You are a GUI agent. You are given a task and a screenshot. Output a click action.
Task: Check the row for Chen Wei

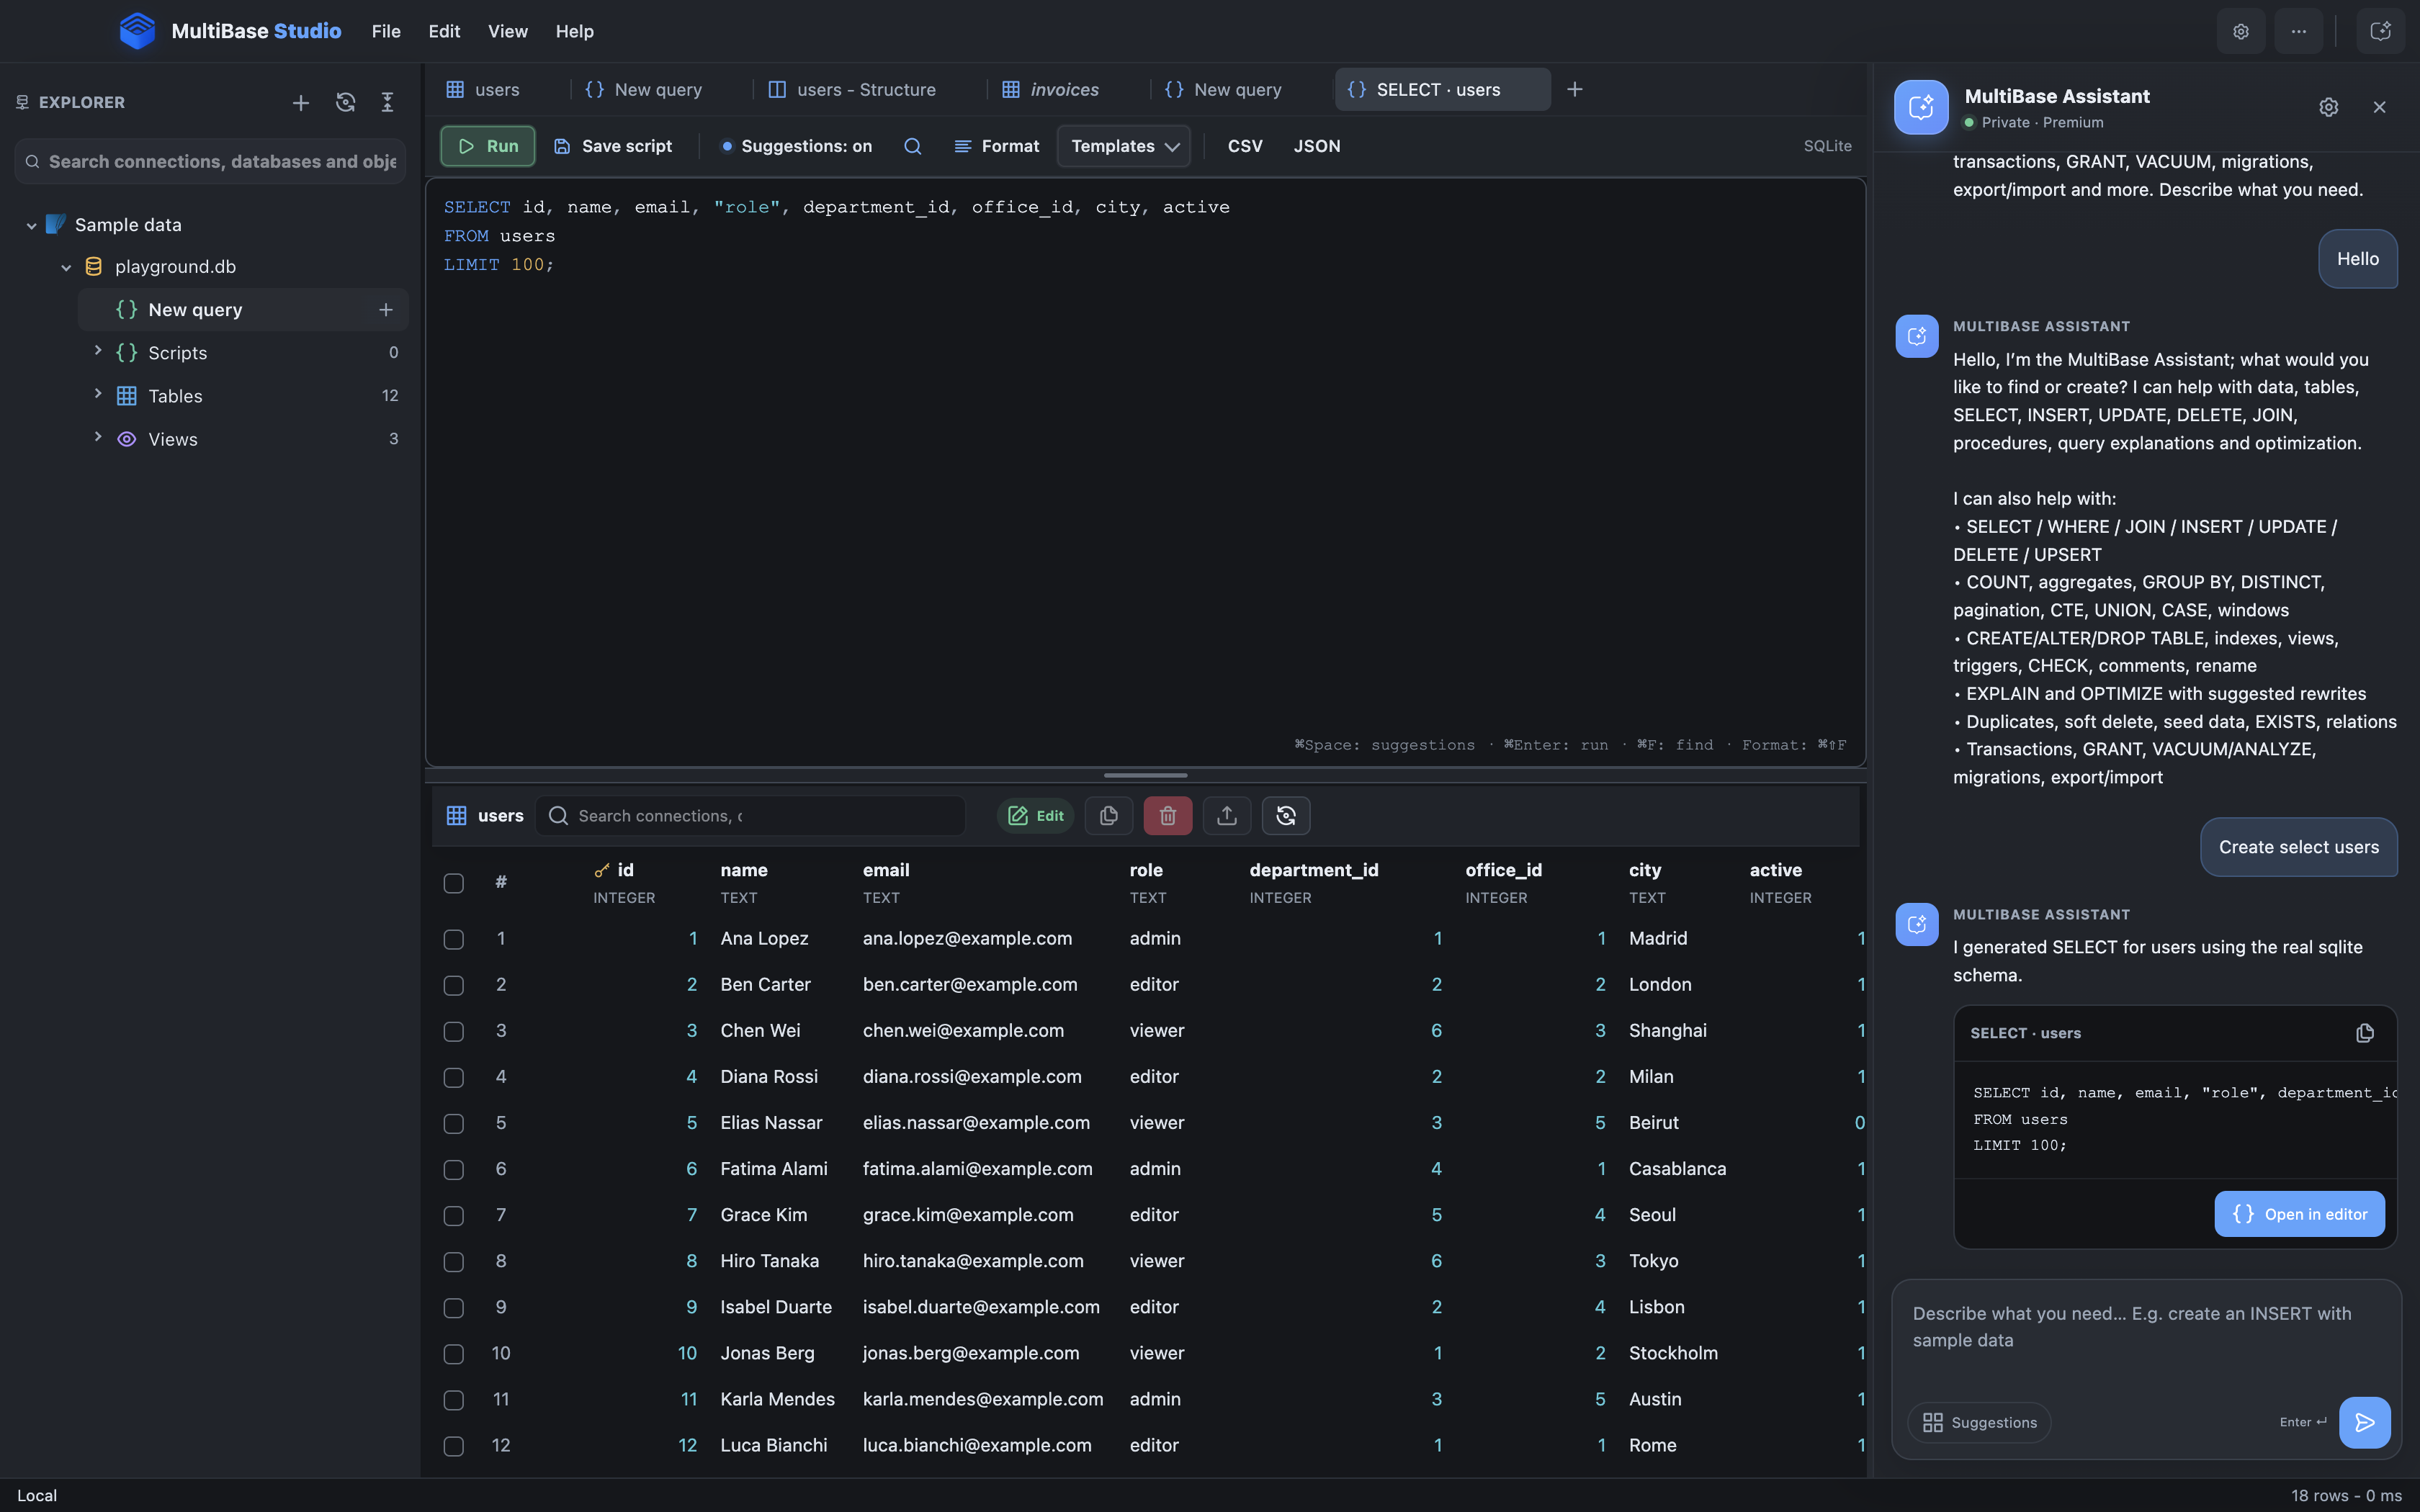click(x=454, y=1031)
